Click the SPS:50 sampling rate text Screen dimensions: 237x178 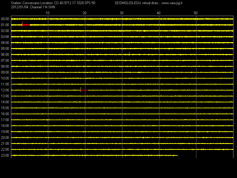pyautogui.click(x=90, y=3)
